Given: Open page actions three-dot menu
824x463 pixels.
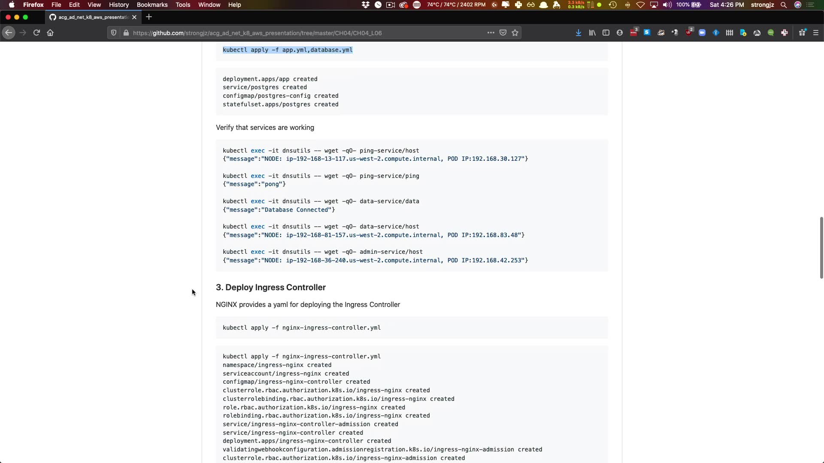Looking at the screenshot, I should click(x=491, y=33).
